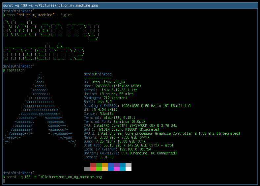Click the "$ fastfetch" command line

coord(14,70)
